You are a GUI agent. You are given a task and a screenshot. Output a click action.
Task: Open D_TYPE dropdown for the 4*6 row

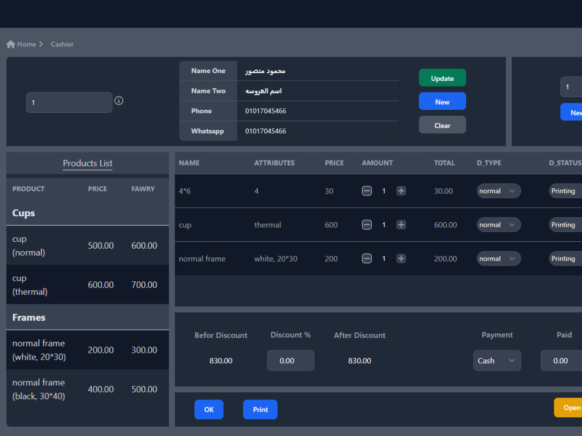[499, 191]
